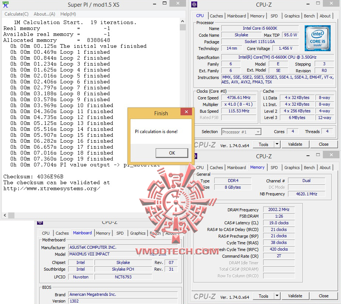Click the Bus Speed 115.53 MHz value

[239, 111]
